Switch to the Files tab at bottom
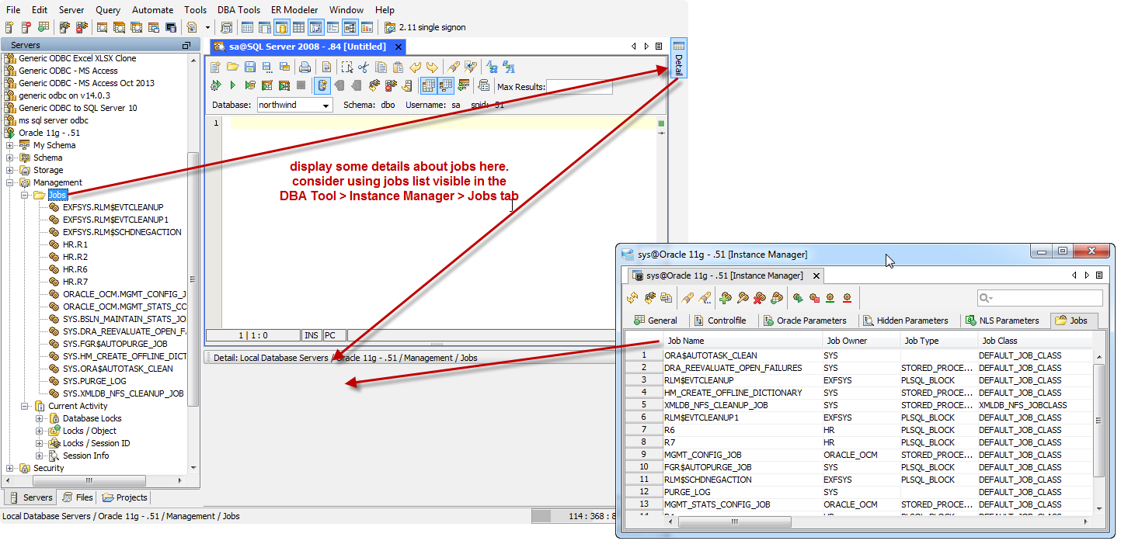The height and width of the screenshot is (544, 1121). click(77, 497)
